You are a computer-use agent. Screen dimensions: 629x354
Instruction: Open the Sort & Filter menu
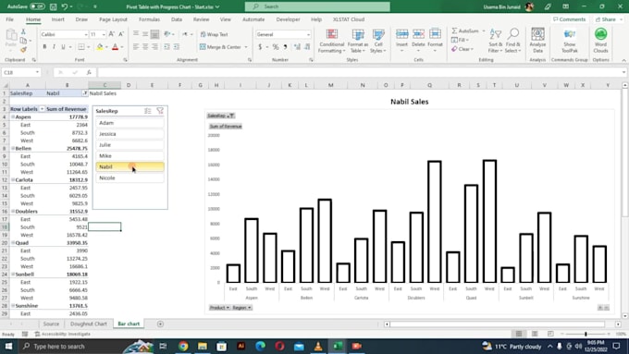[495, 41]
